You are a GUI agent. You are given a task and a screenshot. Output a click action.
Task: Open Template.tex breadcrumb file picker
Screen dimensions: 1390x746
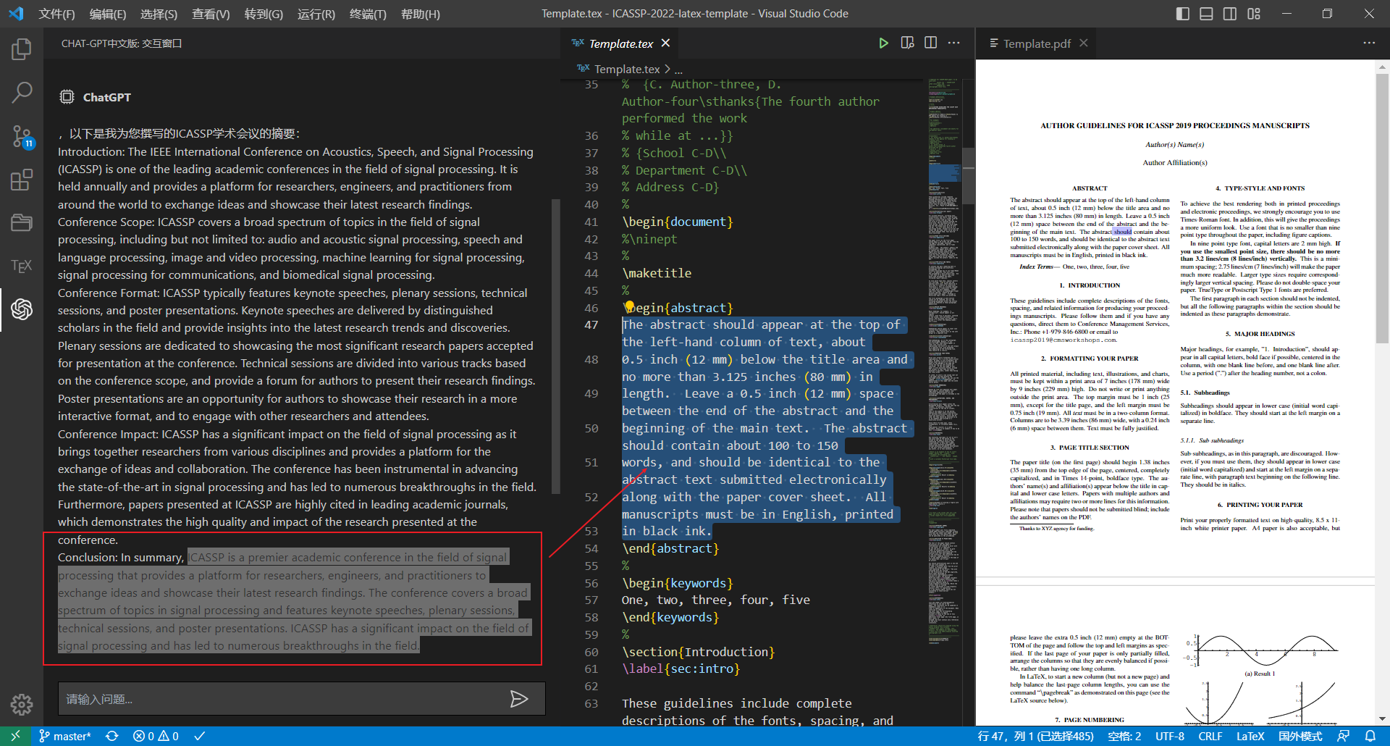(627, 70)
